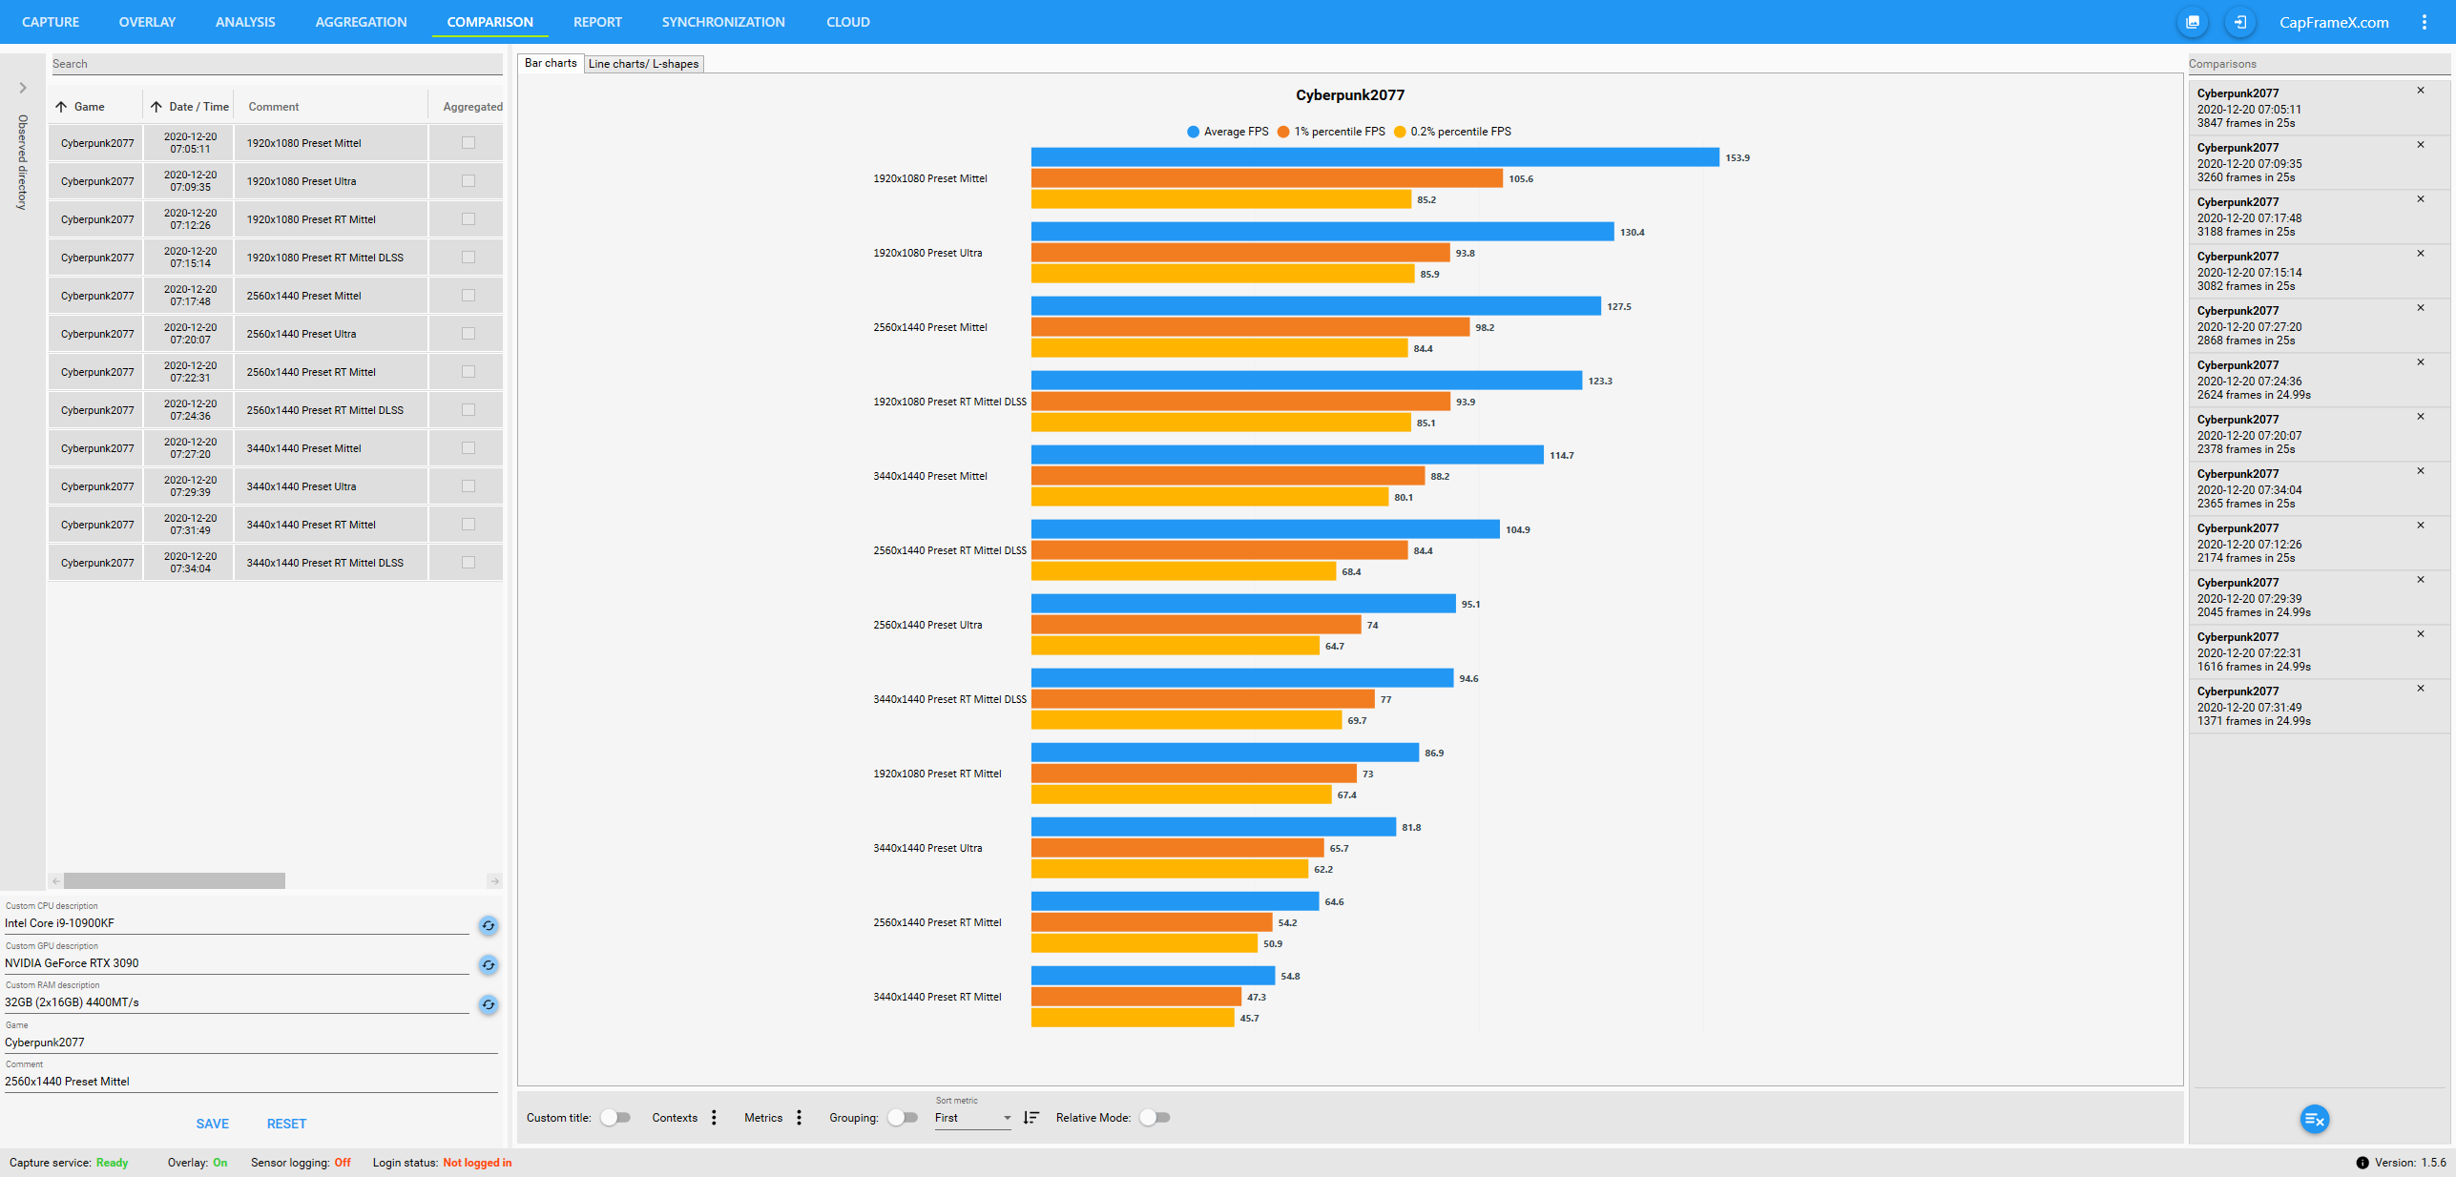Viewport: 2456px width, 1177px height.
Task: Open the Sort metric dropdown
Action: coord(971,1118)
